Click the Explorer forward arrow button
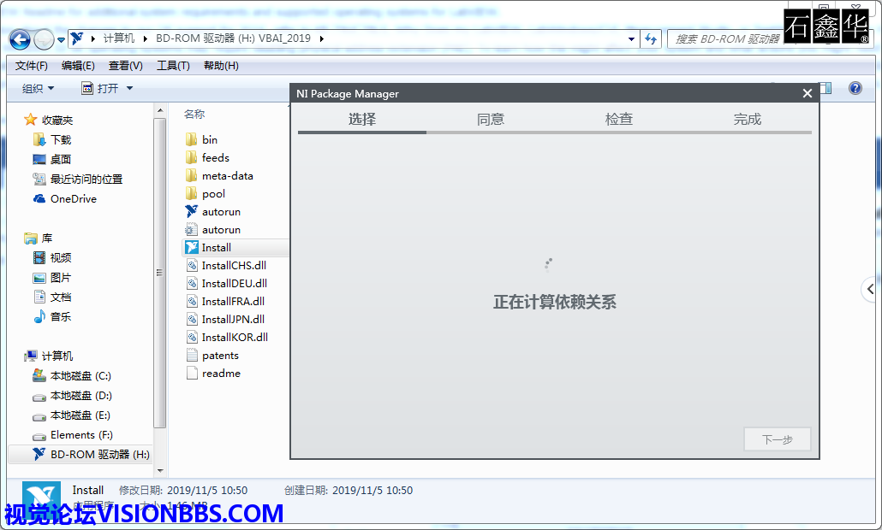Screen dimensions: 882x530 click(45, 39)
